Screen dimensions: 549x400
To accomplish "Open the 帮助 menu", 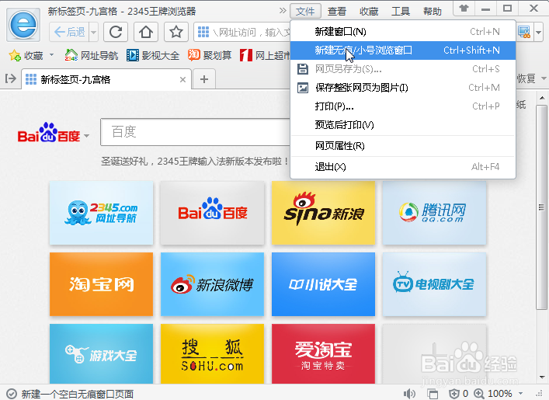I will click(433, 12).
